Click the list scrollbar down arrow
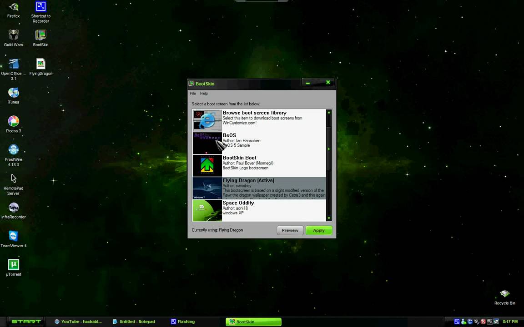 [329, 218]
